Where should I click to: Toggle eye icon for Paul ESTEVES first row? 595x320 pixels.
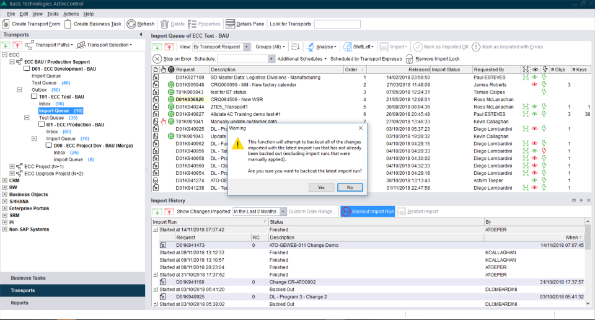[535, 77]
